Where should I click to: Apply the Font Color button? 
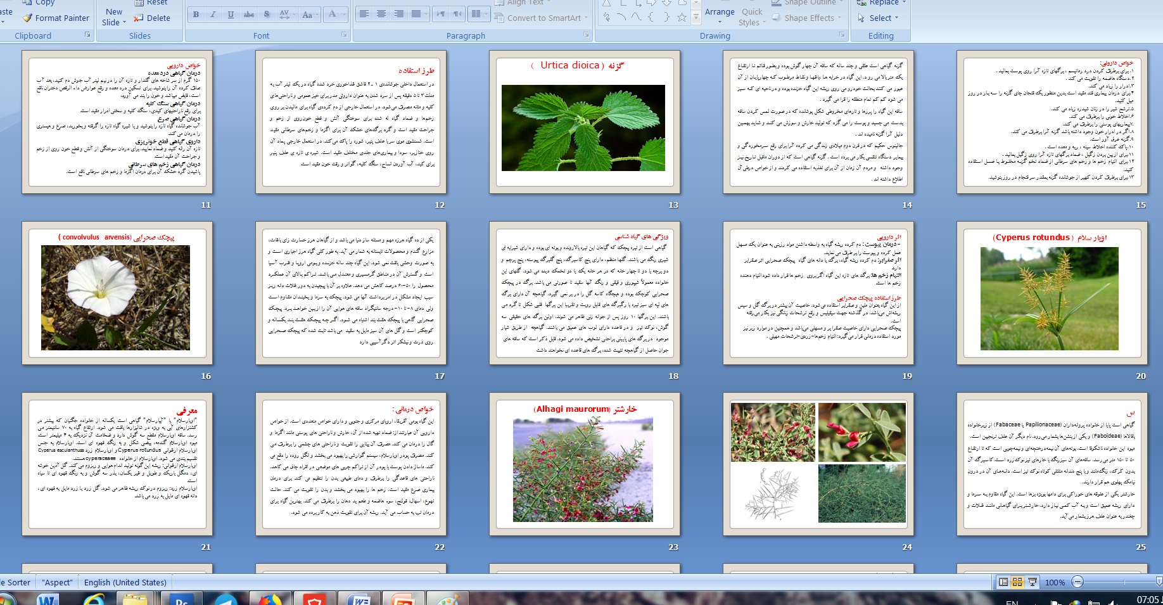(x=332, y=15)
